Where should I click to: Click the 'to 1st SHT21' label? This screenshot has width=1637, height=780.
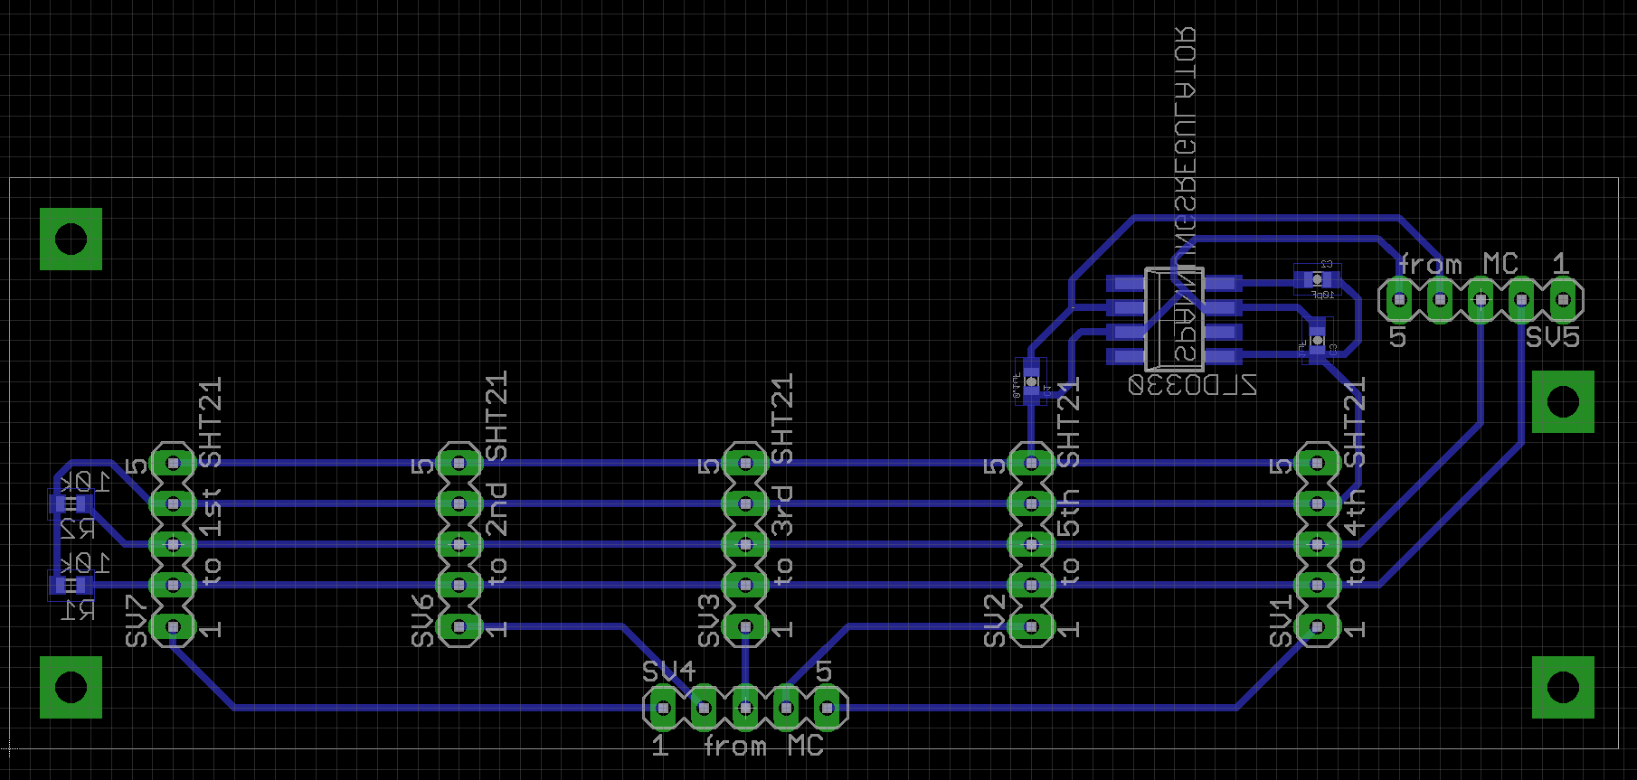coord(210,482)
